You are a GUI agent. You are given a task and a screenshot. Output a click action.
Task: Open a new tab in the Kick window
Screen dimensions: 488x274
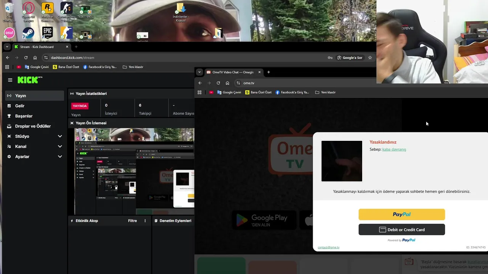click(76, 47)
